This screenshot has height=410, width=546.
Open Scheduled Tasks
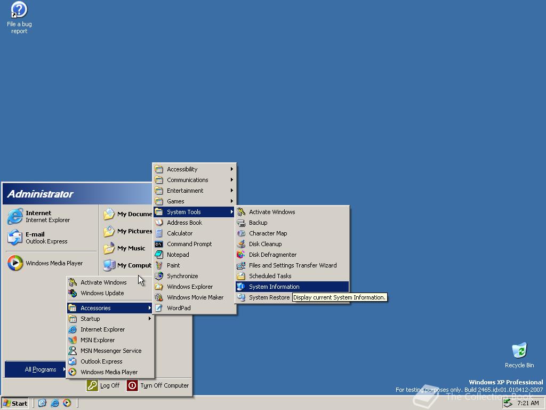[x=292, y=276]
